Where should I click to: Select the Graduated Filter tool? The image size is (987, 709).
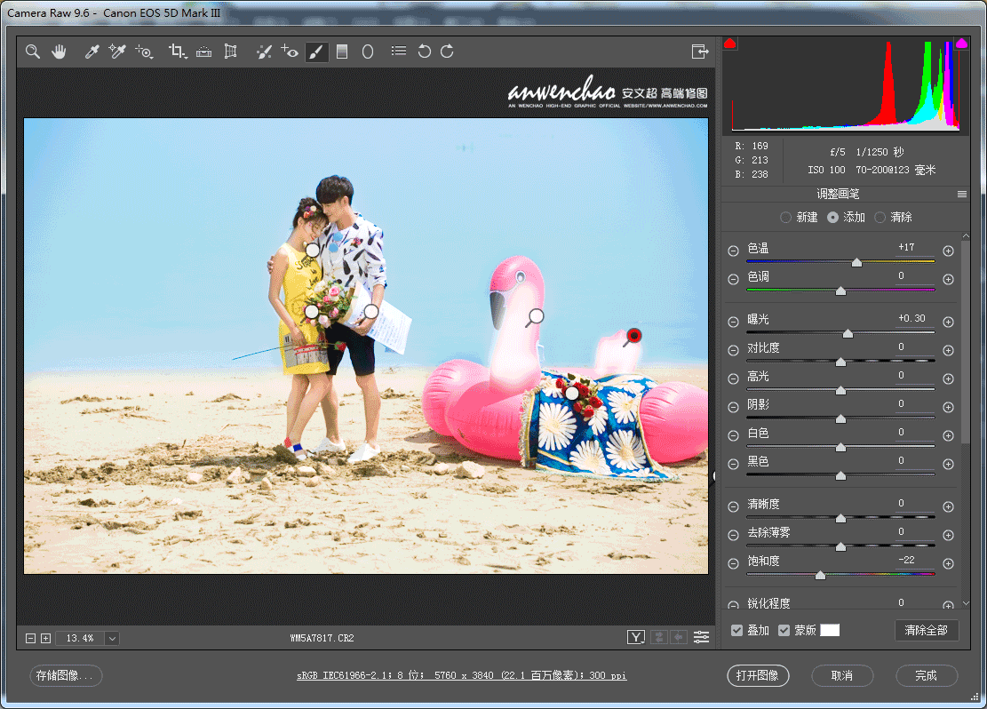(342, 52)
